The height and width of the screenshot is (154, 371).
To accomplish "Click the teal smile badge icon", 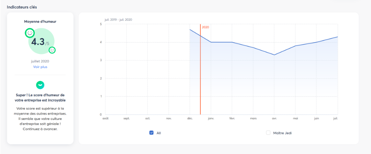I will pyautogui.click(x=40, y=85).
